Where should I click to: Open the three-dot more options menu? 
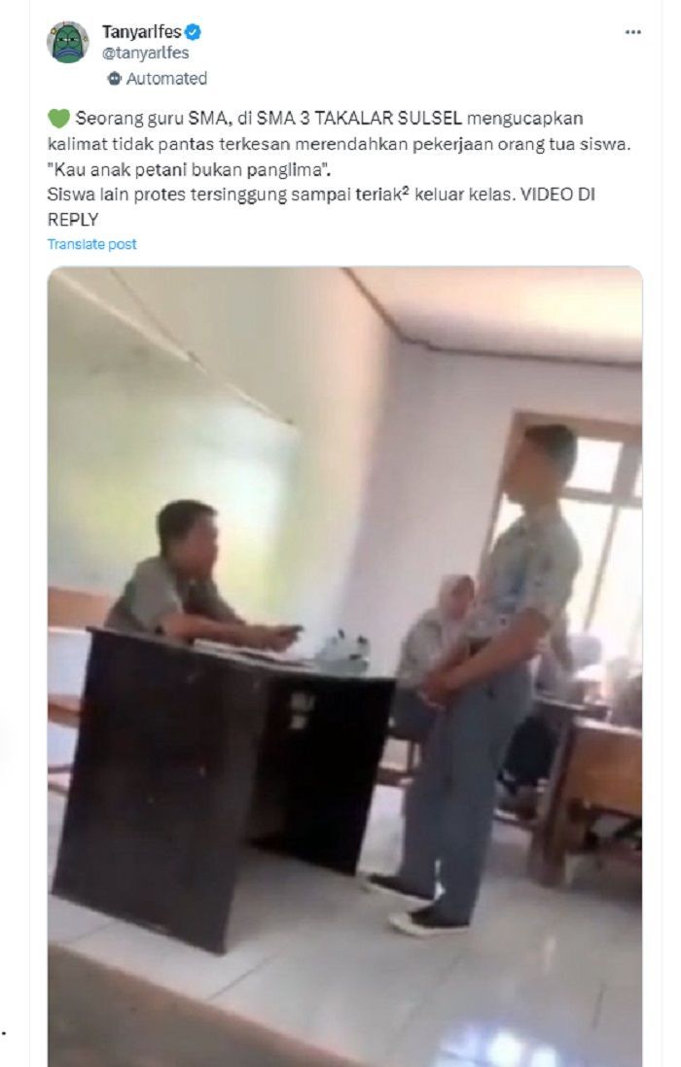632,32
